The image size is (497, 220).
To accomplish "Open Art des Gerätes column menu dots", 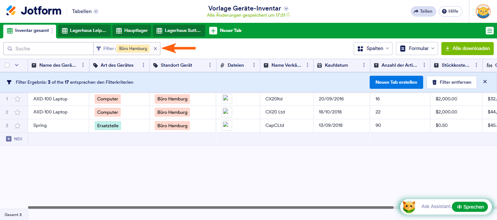I will click(143, 65).
